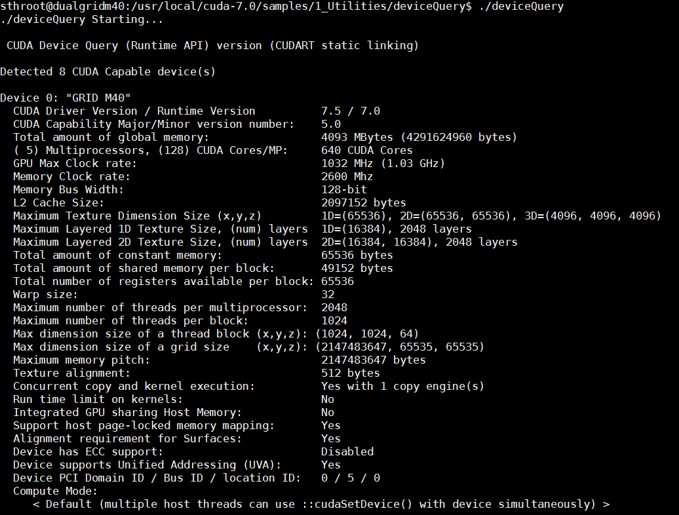Click the L2 Cache Size 2097152 bytes value
Image resolution: width=679 pixels, height=515 pixels.
[x=363, y=202]
